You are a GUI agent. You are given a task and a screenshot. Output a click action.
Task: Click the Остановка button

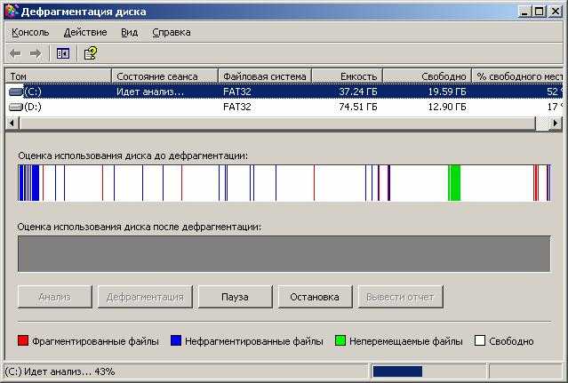pos(315,297)
